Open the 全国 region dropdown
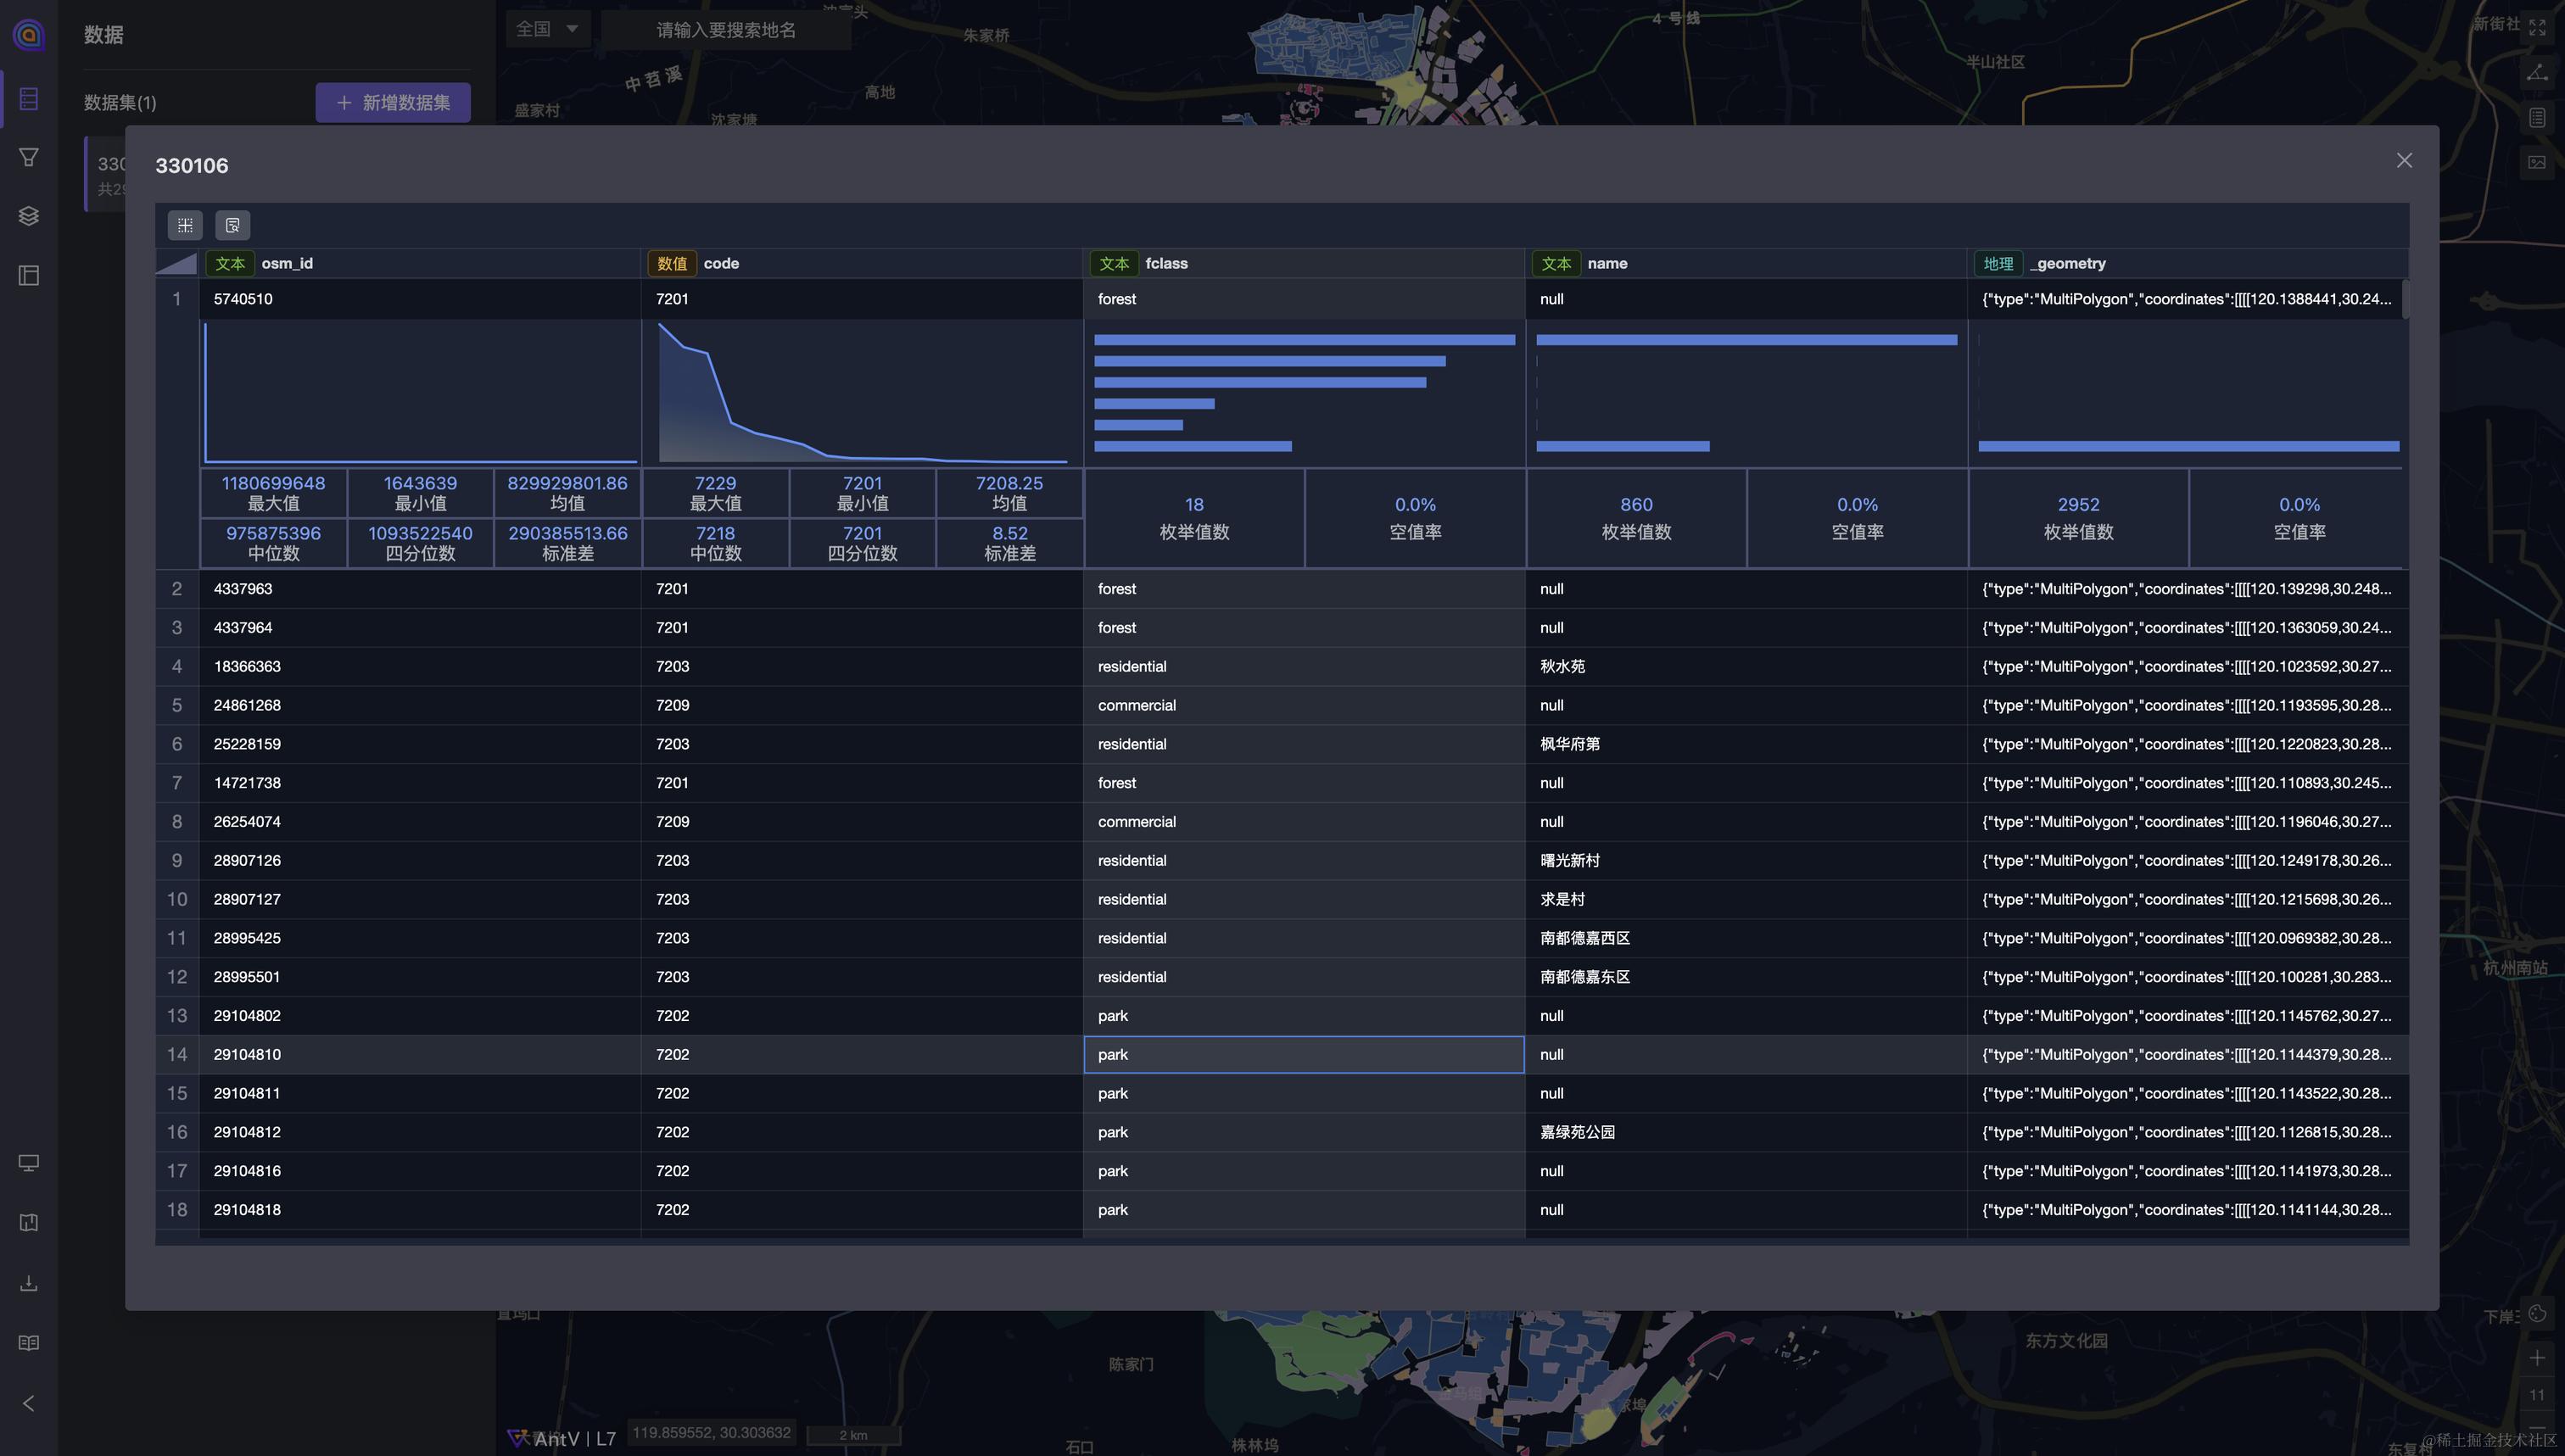The width and height of the screenshot is (2565, 1456). [x=547, y=29]
